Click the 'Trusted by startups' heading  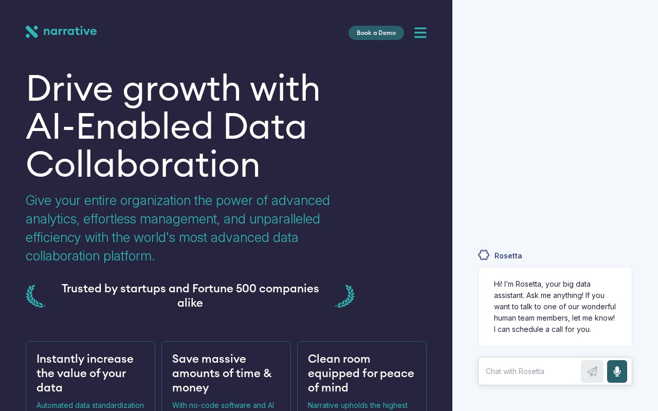[190, 296]
